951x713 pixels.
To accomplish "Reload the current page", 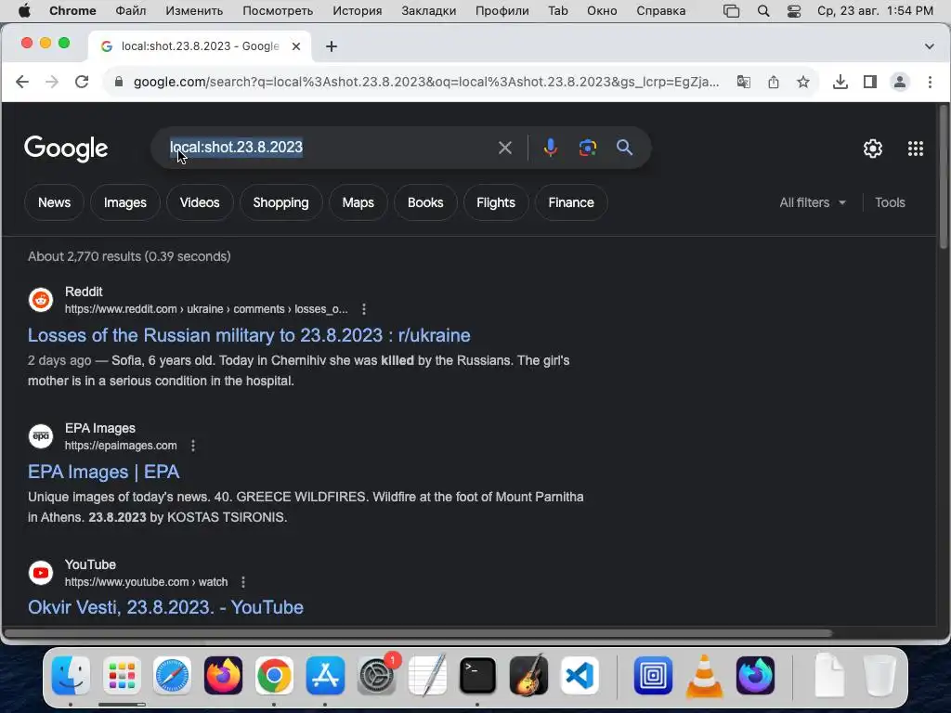I will [x=82, y=82].
